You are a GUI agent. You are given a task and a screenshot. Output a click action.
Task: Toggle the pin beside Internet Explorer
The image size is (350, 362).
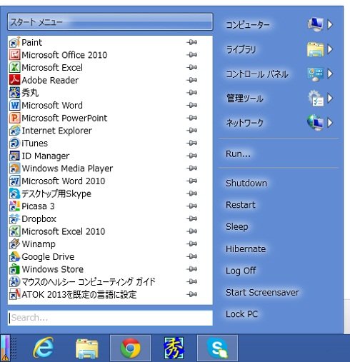click(192, 130)
